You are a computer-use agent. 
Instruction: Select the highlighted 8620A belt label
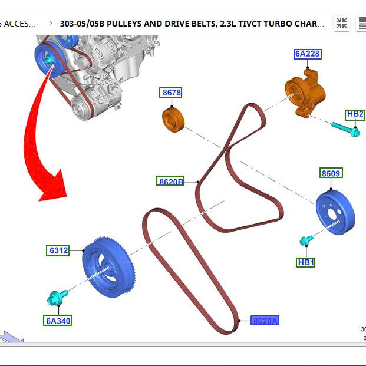[265, 321]
